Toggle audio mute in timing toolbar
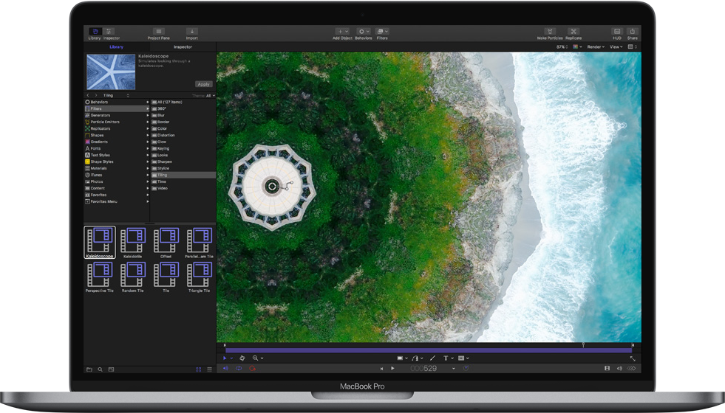 [x=226, y=368]
